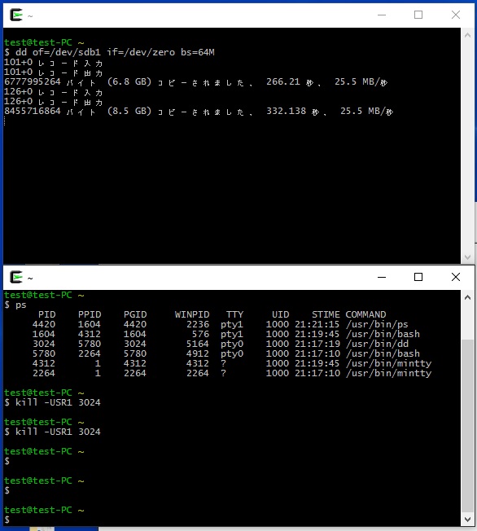
Task: Maximize the upper dd terminal window
Action: [x=418, y=15]
